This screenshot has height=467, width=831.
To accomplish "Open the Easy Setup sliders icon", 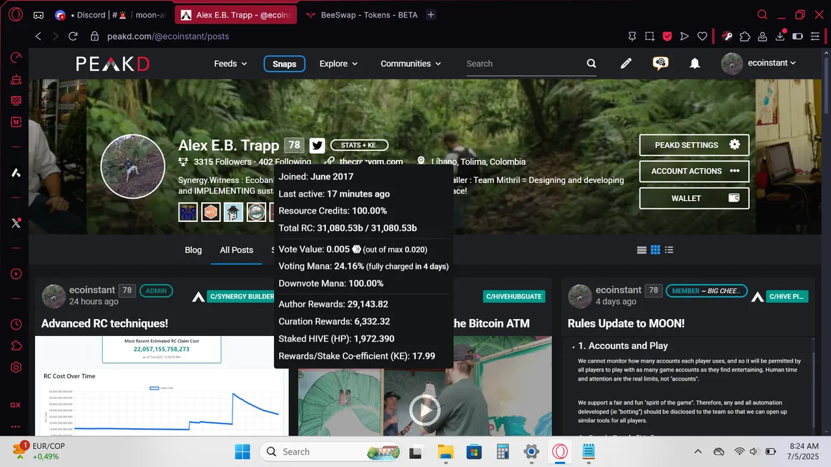I will pyautogui.click(x=815, y=36).
